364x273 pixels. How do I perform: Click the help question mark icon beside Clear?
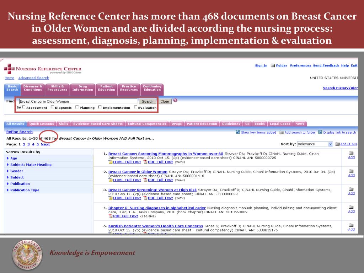(175, 100)
